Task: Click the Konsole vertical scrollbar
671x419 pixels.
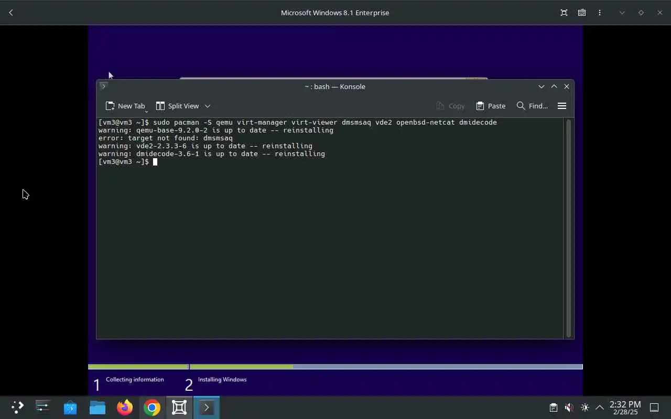Action: tap(569, 228)
